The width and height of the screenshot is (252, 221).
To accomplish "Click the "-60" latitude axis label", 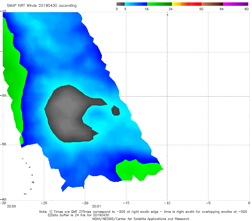I will (3, 199).
